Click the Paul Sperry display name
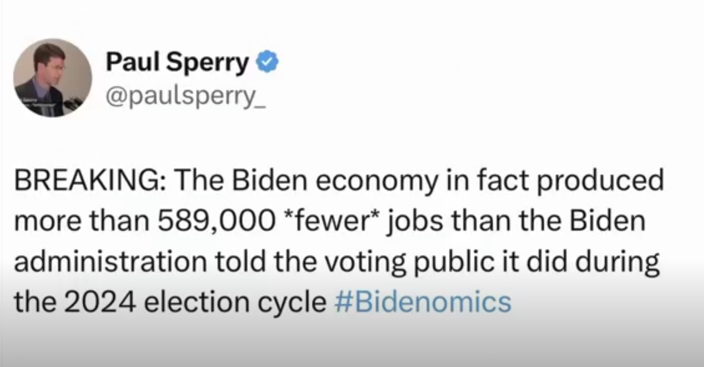The width and height of the screenshot is (704, 367). (x=178, y=63)
